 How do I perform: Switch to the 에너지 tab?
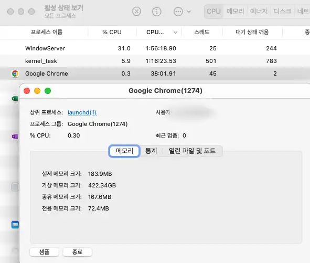[x=259, y=11]
